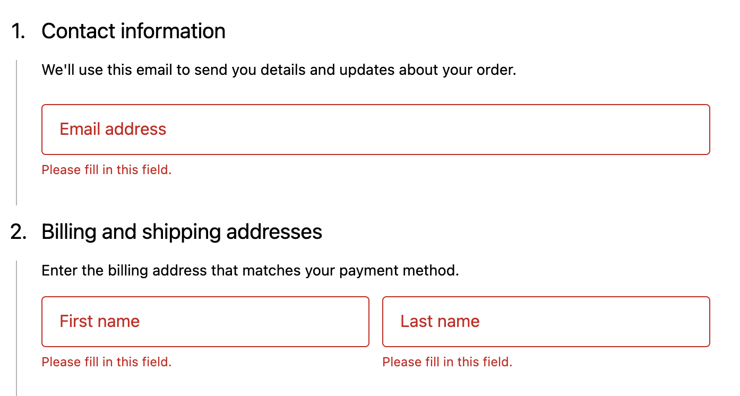Click the Contact information heading

pos(134,31)
